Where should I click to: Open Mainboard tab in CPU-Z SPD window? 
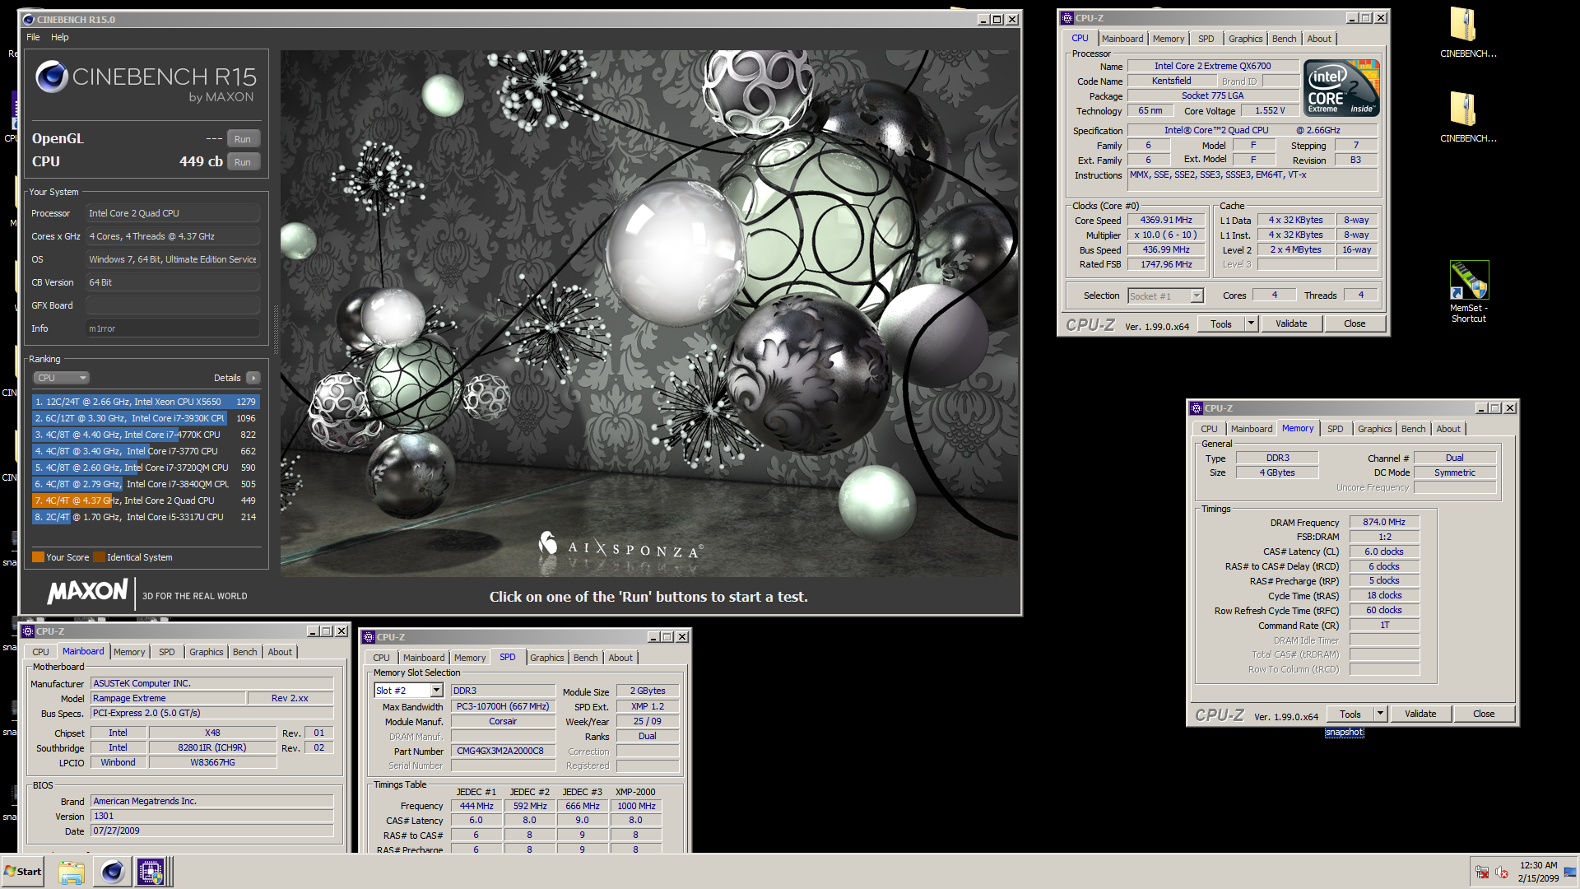pos(424,658)
